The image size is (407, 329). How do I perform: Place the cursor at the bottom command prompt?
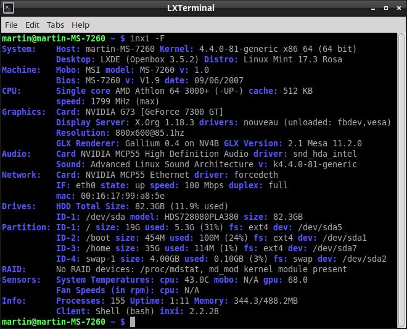(x=132, y=322)
